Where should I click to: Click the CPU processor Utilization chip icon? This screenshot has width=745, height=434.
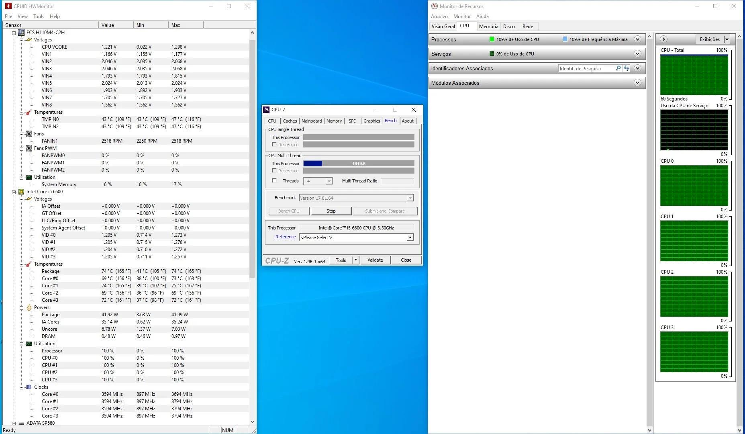point(29,344)
